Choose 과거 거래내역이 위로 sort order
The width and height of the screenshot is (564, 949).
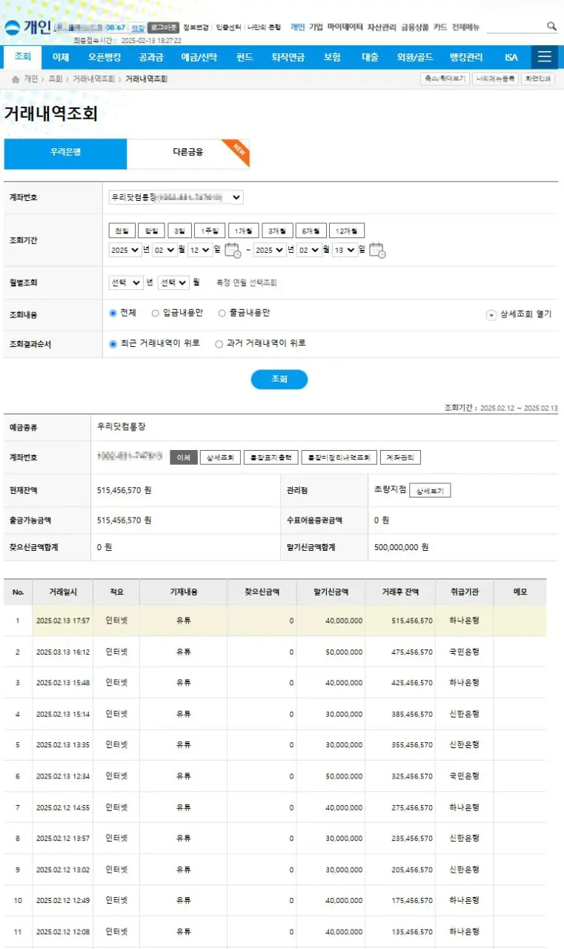[219, 344]
